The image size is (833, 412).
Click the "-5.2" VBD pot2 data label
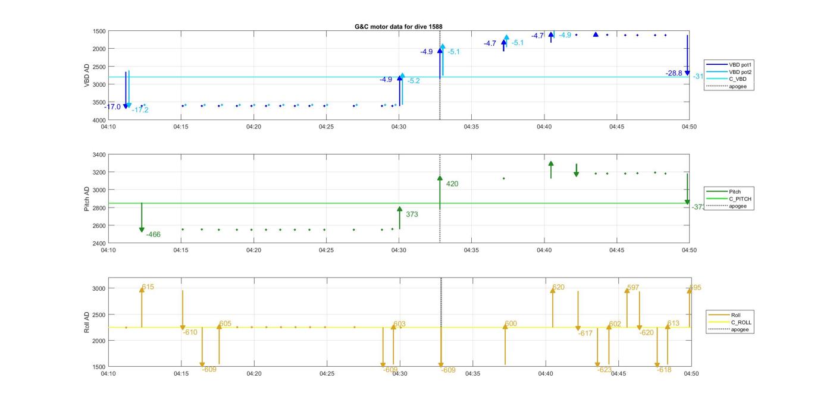(x=414, y=81)
